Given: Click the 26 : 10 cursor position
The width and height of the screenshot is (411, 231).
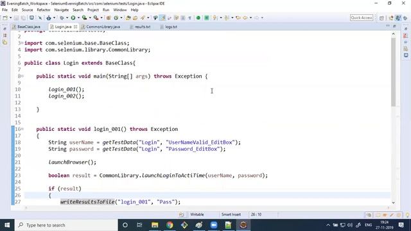Looking at the screenshot, I should point(256,214).
